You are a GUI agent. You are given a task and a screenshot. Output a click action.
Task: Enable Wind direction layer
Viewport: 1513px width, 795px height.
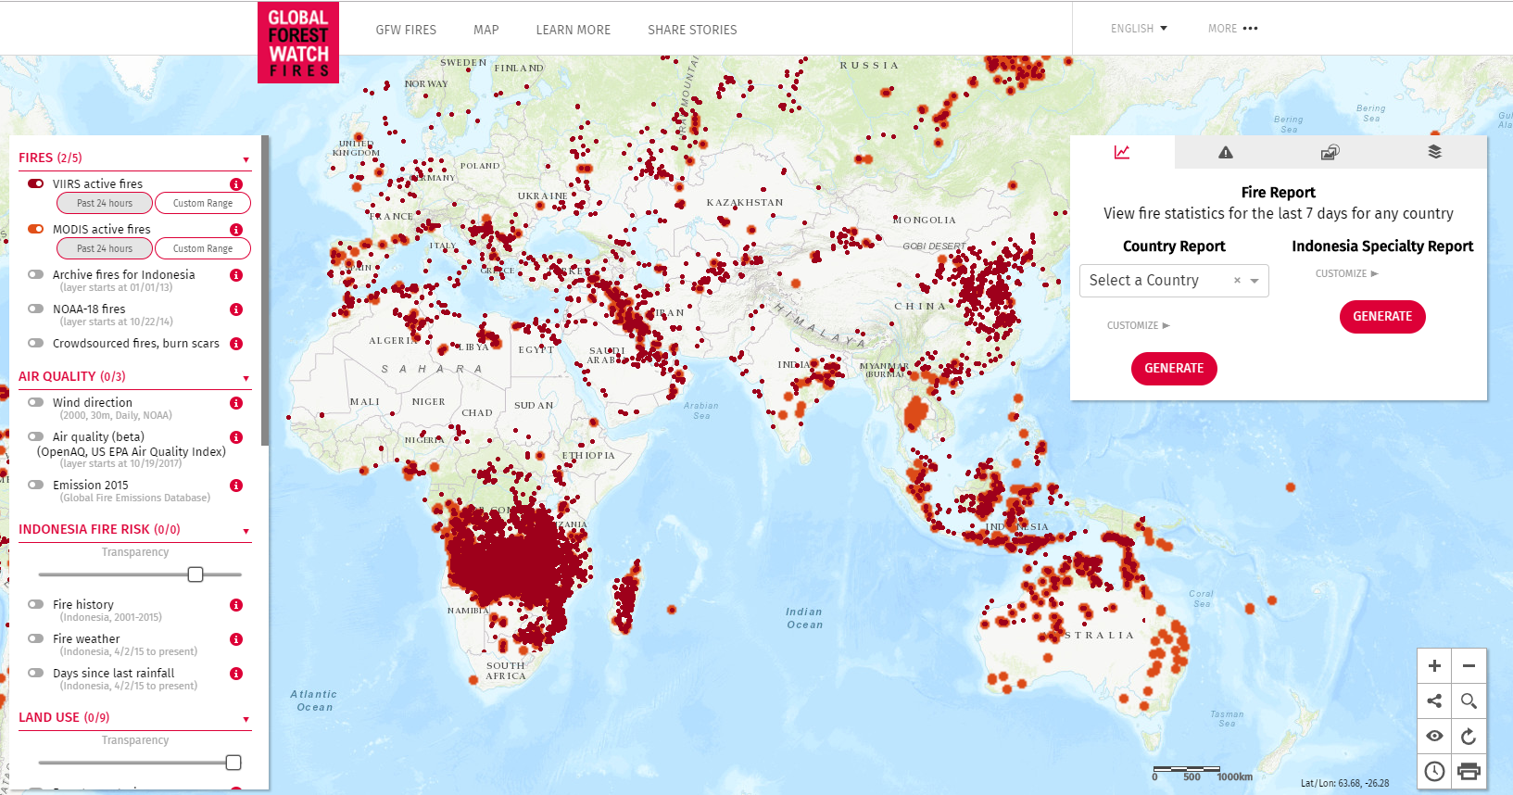pyautogui.click(x=36, y=402)
